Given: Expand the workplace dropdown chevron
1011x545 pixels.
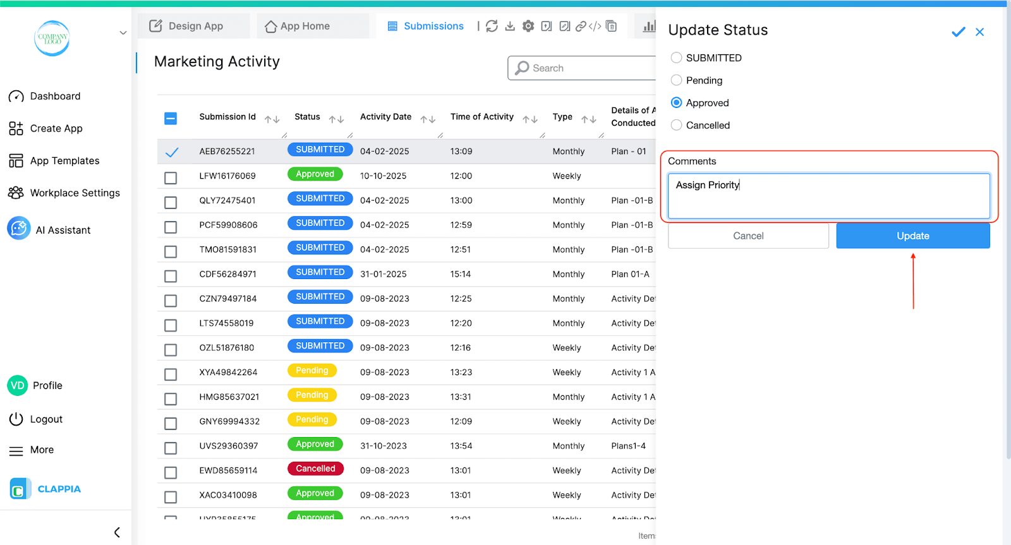Looking at the screenshot, I should tap(123, 33).
